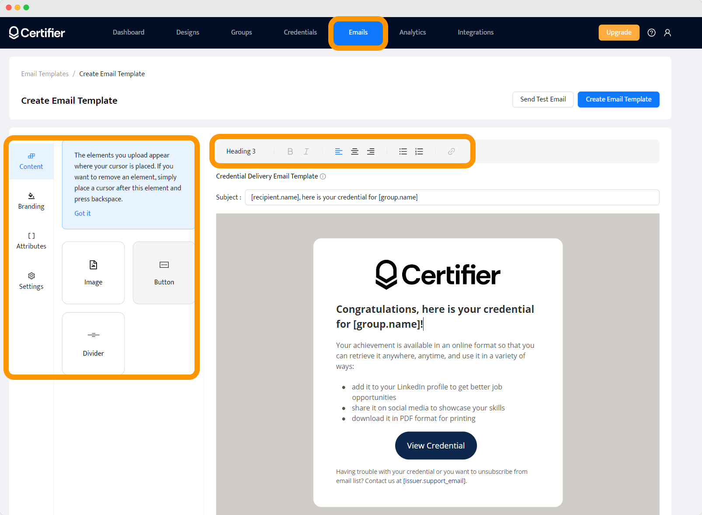Click the Certifier logo image in email
The width and height of the screenshot is (702, 515).
pos(438,275)
